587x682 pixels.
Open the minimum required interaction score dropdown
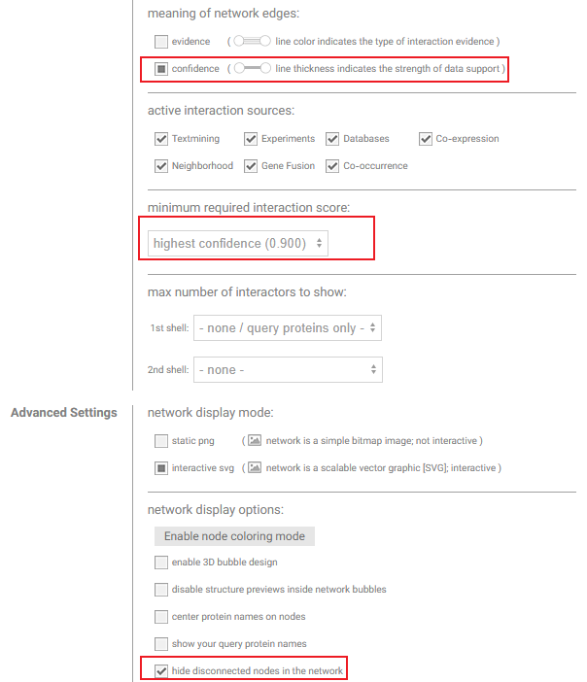pos(238,243)
